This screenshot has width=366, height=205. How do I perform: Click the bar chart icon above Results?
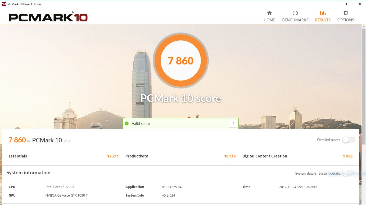pyautogui.click(x=323, y=13)
